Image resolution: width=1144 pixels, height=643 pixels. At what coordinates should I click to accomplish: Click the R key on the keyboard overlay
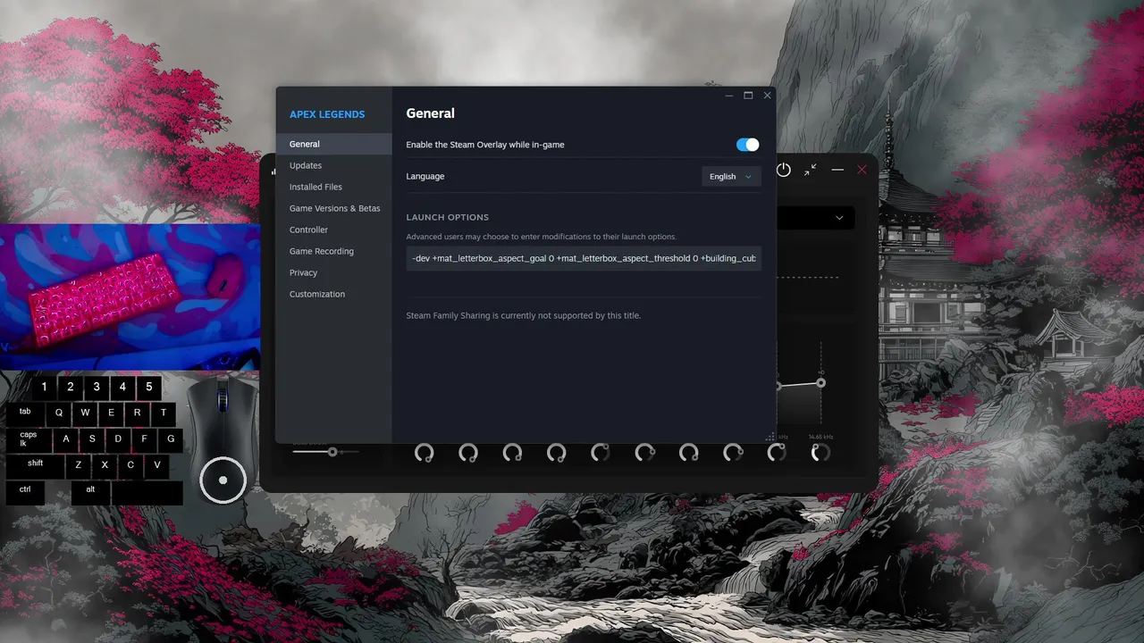[137, 414]
